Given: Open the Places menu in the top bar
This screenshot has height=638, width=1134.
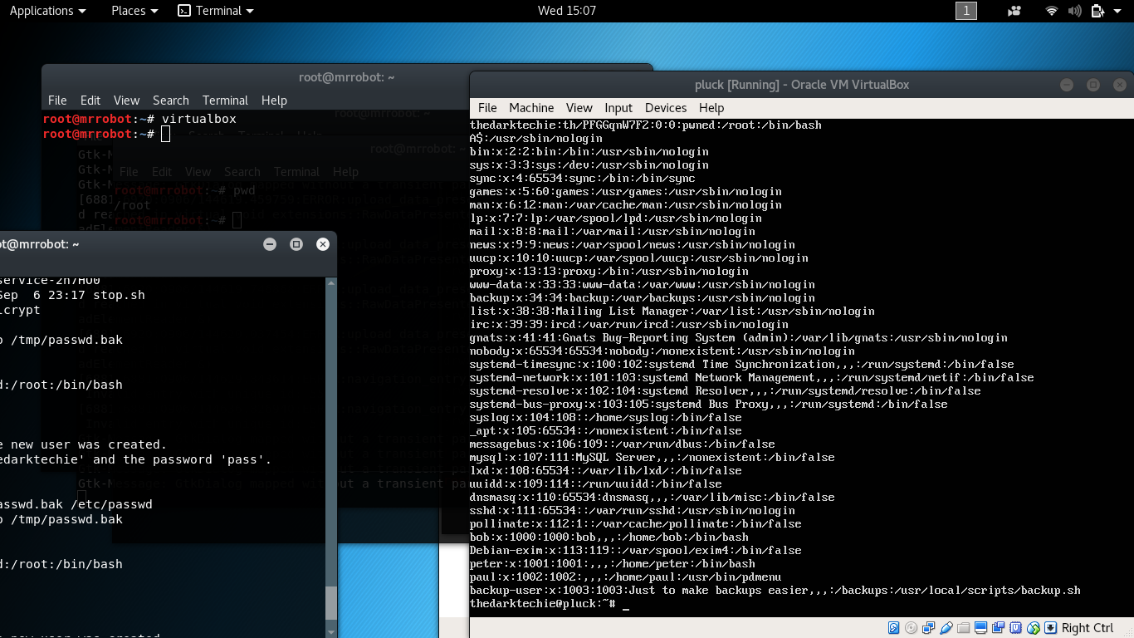Looking at the screenshot, I should coord(134,11).
